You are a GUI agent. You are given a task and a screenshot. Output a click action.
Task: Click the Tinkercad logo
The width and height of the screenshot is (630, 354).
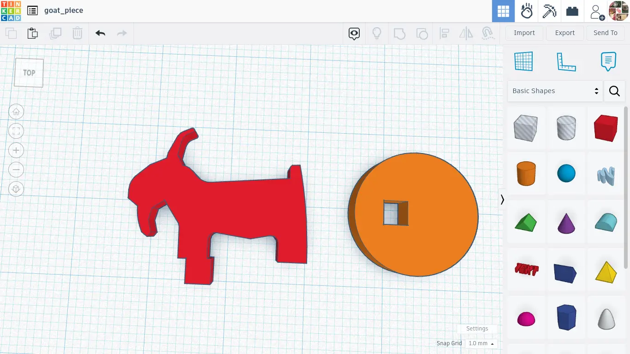(x=11, y=11)
